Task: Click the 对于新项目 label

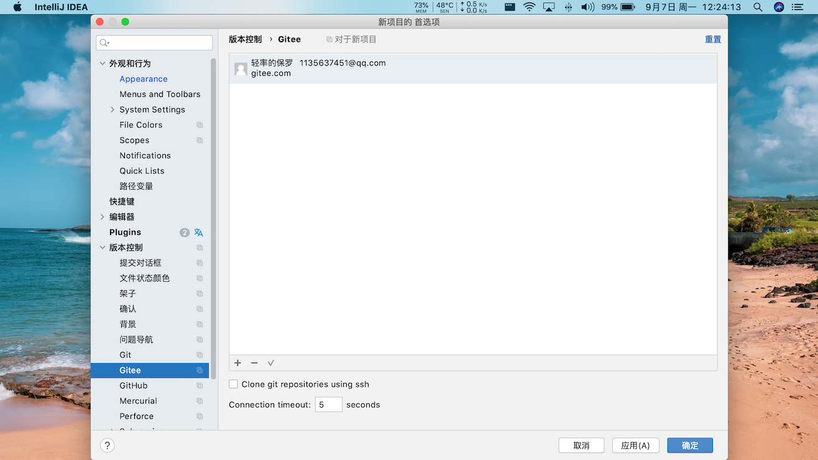Action: coord(356,39)
